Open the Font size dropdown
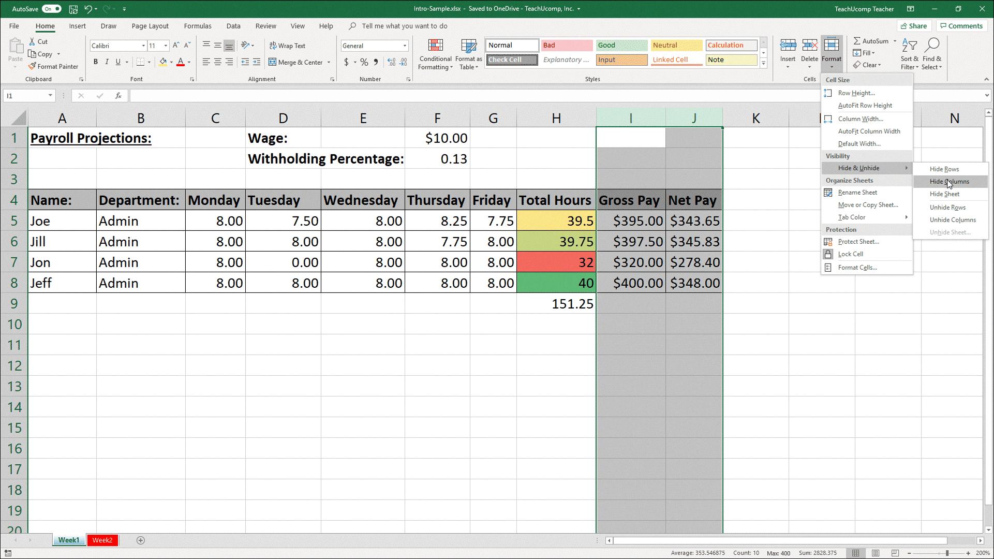Screen dimensions: 994x559 coord(166,46)
